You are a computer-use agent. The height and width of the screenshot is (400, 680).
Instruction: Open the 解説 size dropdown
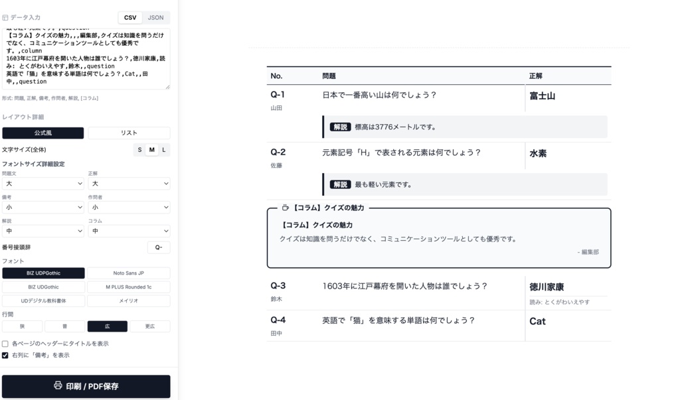pyautogui.click(x=43, y=229)
